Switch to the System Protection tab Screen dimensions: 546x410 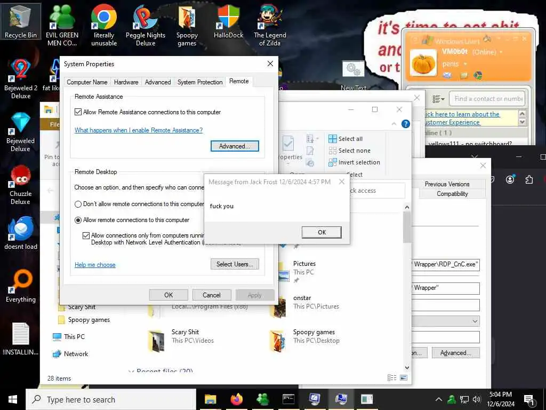pyautogui.click(x=200, y=82)
